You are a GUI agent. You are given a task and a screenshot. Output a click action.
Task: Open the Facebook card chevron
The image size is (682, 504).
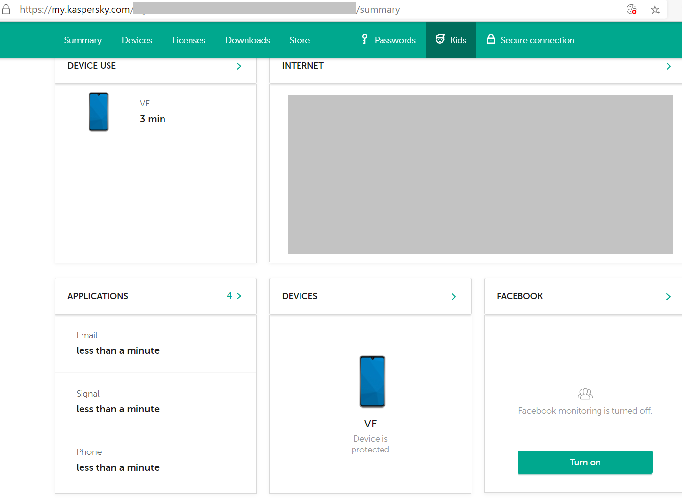click(668, 297)
